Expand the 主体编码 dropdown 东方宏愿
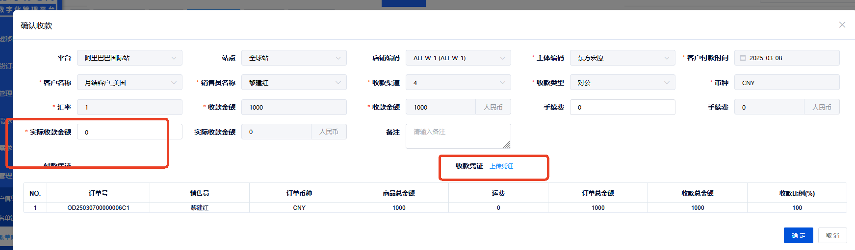855x250 pixels. (622, 58)
